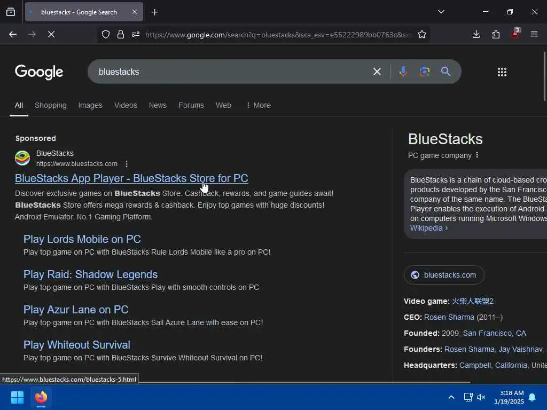This screenshot has height=410, width=547.
Task: Click BlueStacks sponsor name text
Action: (55, 153)
